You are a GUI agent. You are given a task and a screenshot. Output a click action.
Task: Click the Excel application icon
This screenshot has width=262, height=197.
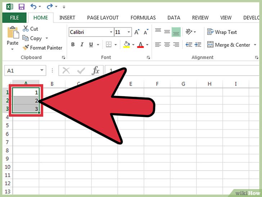[10, 7]
